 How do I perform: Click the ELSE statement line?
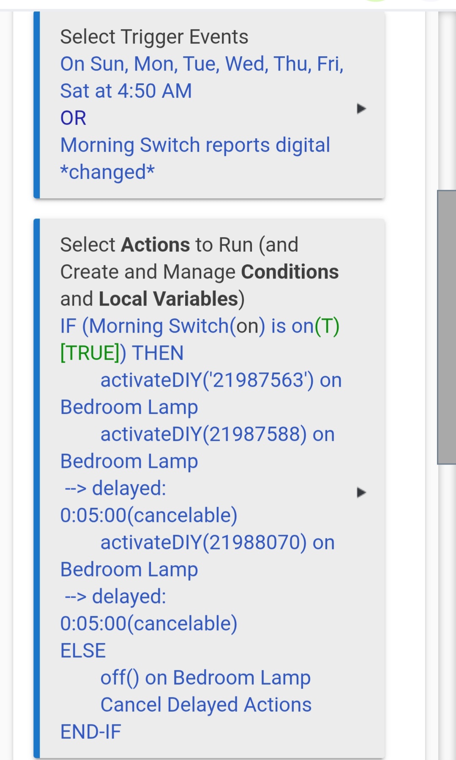tap(83, 651)
